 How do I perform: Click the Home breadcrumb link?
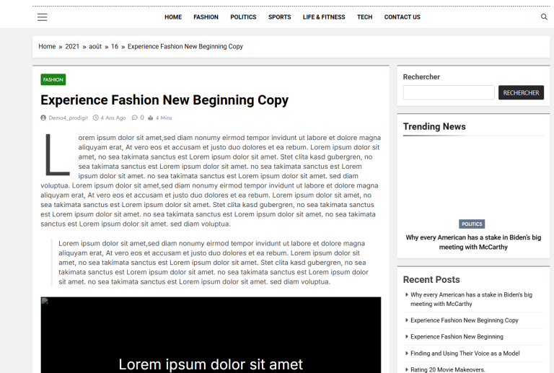47,47
